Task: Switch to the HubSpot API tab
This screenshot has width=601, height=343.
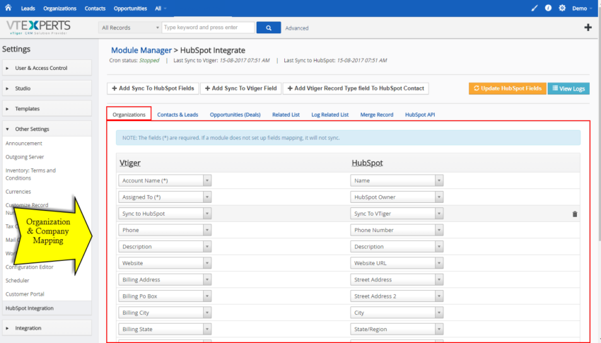Action: (x=420, y=115)
